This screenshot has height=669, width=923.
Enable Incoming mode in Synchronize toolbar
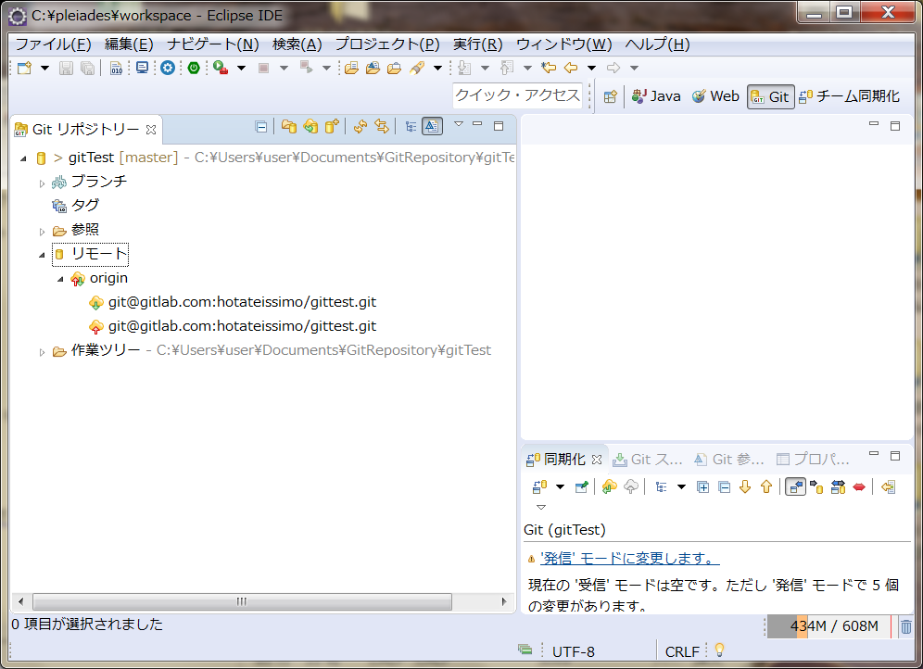pyautogui.click(x=795, y=486)
